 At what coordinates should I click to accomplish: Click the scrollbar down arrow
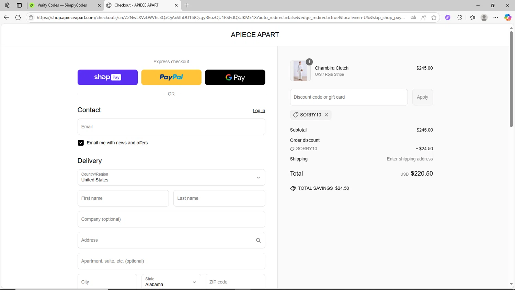click(511, 285)
